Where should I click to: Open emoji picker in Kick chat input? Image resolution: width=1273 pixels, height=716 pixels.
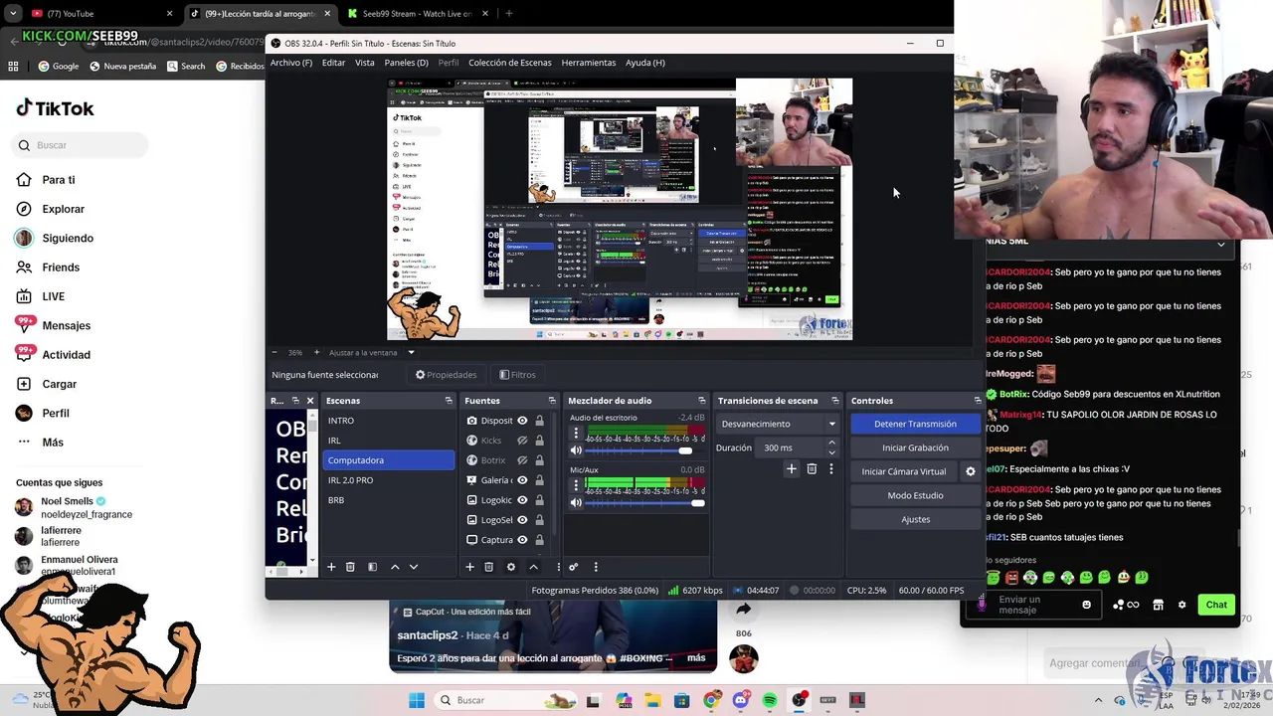pyautogui.click(x=1086, y=605)
